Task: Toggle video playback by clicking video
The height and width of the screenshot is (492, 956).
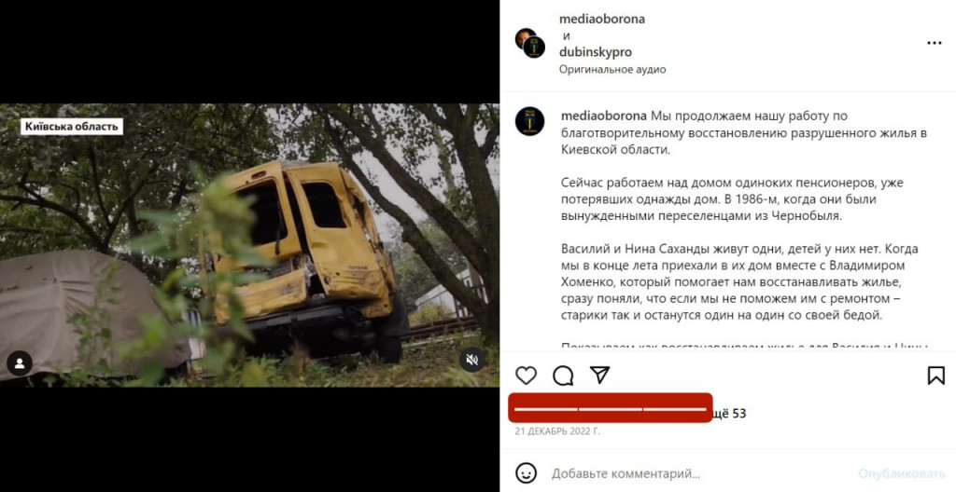Action: click(x=249, y=245)
